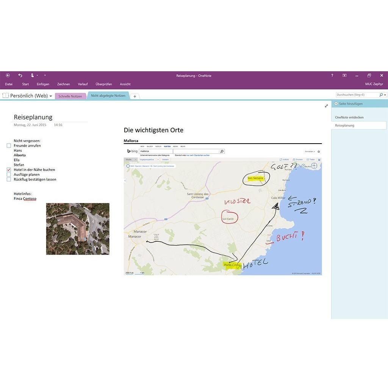Image resolution: width=388 pixels, height=388 pixels.
Task: Click the Vogelperspektive map view option
Action: coord(147,160)
